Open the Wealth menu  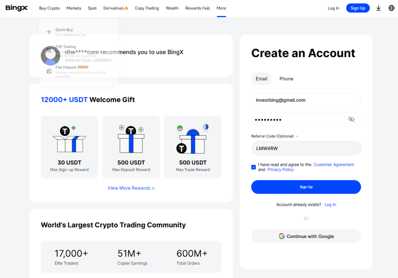172,8
